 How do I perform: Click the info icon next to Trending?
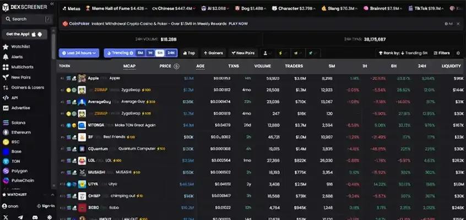click(131, 53)
